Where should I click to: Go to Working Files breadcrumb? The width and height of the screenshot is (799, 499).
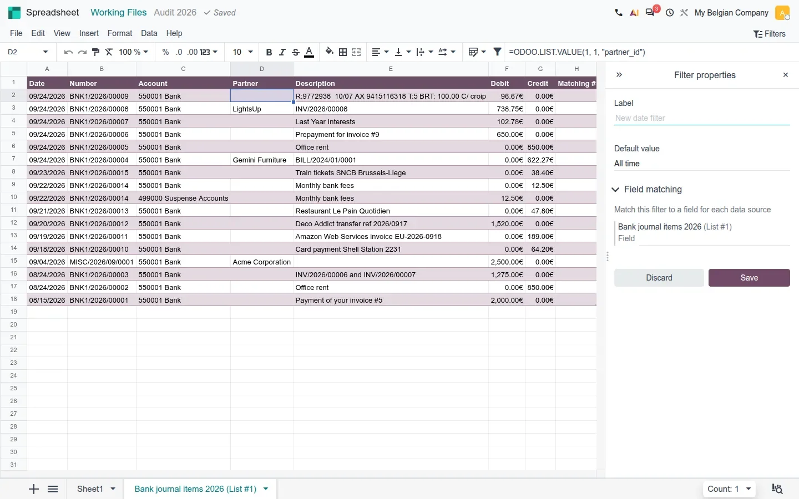pyautogui.click(x=118, y=12)
